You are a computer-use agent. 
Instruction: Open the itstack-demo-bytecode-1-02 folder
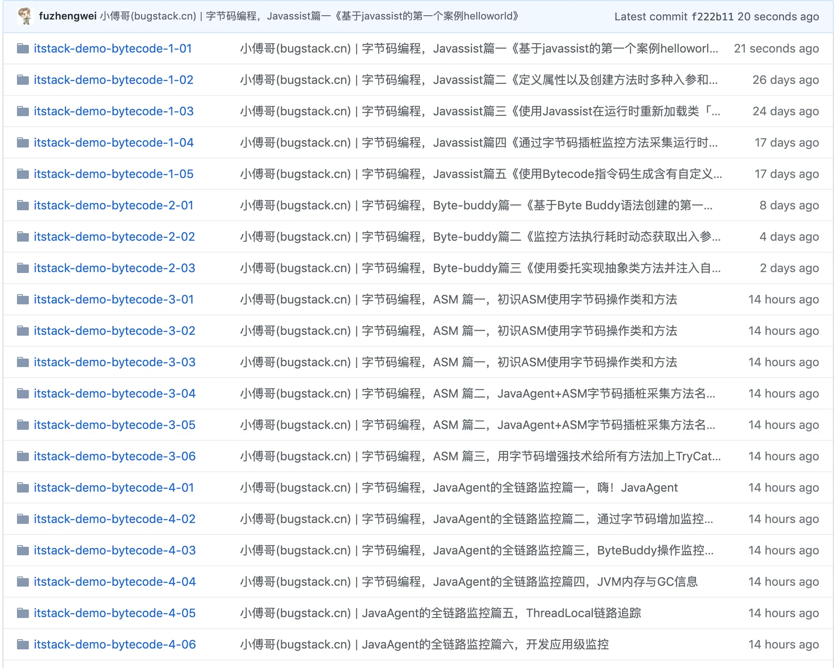tap(113, 80)
